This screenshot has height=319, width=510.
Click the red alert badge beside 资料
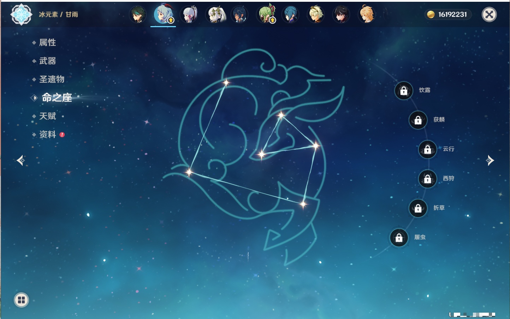[62, 135]
